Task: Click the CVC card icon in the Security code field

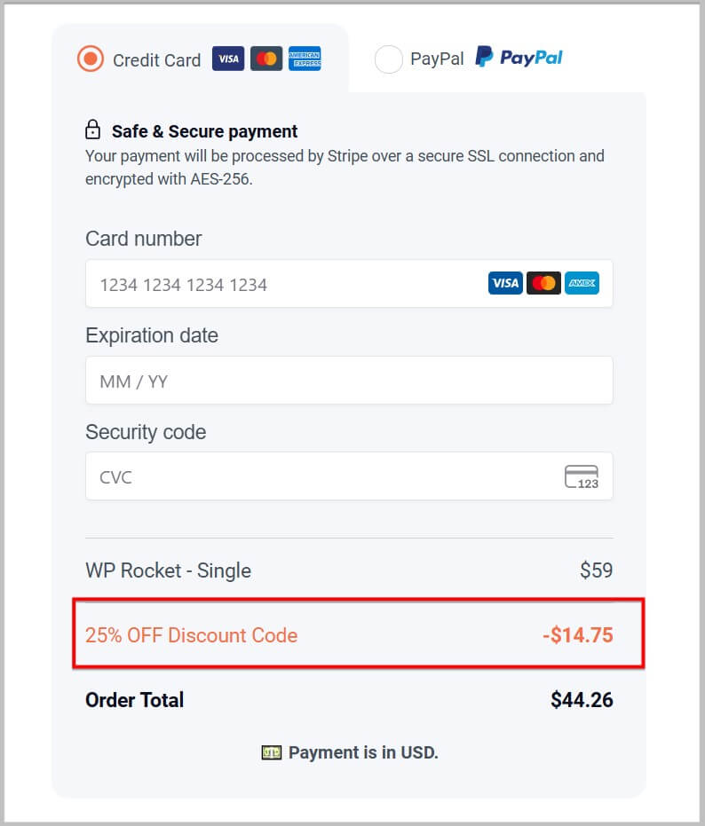Action: pos(582,476)
